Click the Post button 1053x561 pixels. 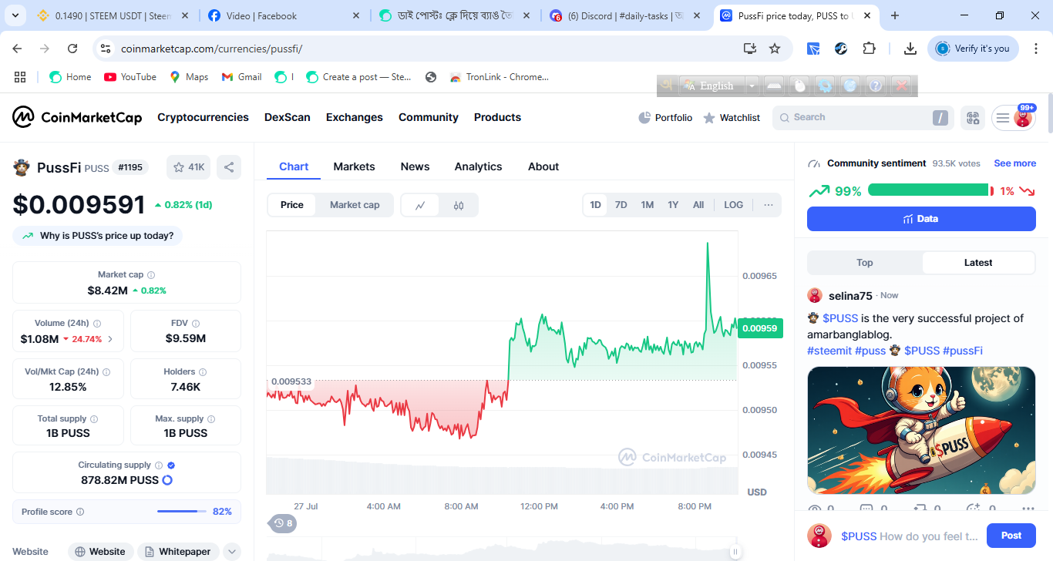click(x=1011, y=536)
